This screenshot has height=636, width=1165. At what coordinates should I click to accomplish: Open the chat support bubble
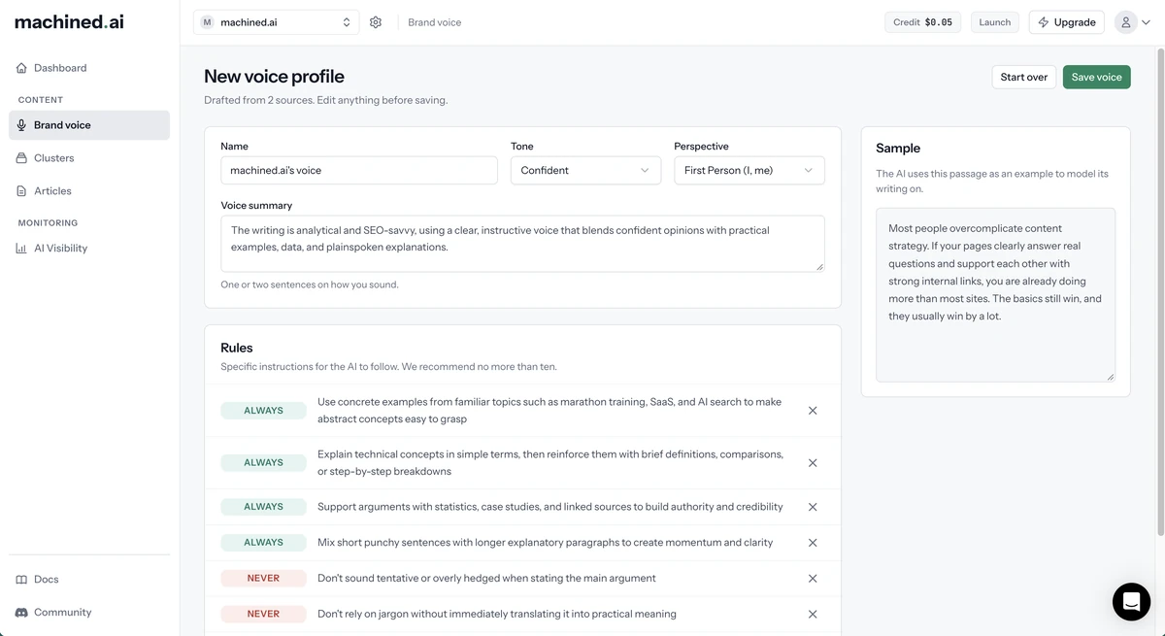(1131, 602)
